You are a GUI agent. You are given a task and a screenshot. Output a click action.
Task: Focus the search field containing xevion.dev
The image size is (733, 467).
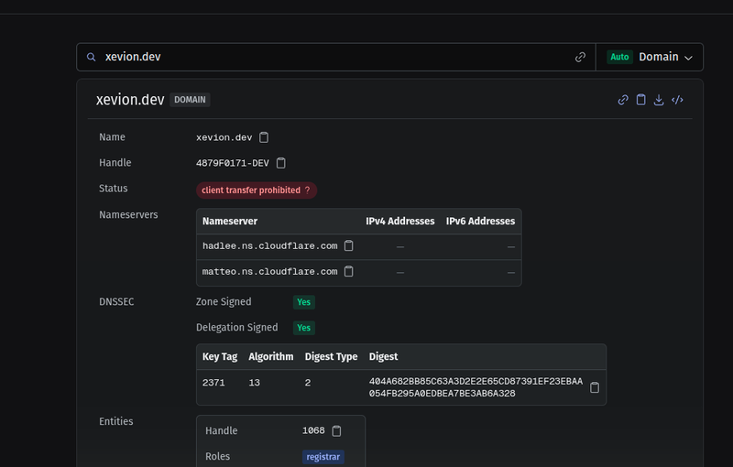pyautogui.click(x=330, y=57)
